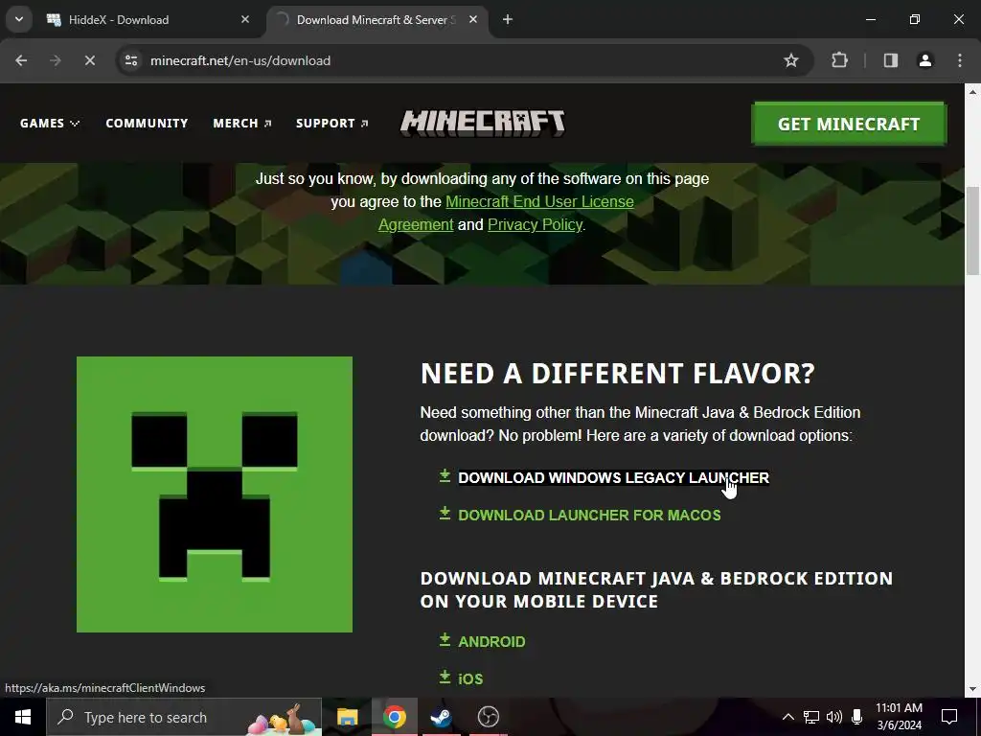
Task: Open the network status tray icon
Action: pyautogui.click(x=811, y=717)
